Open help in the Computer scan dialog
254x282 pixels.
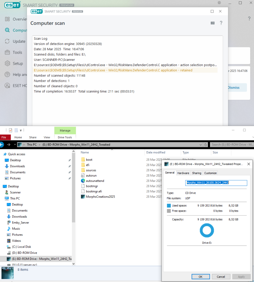point(221,23)
